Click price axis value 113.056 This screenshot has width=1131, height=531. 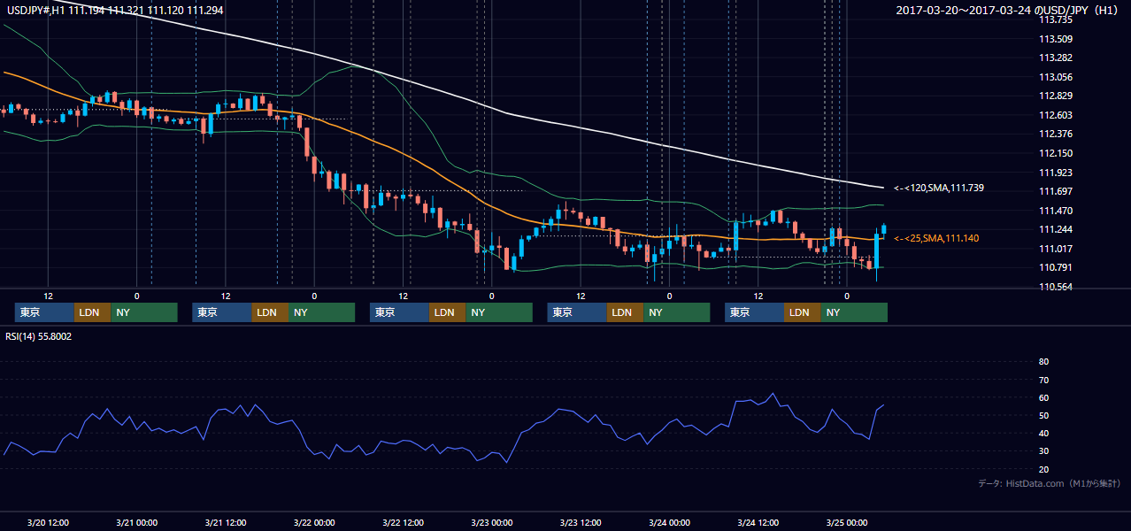[1055, 77]
